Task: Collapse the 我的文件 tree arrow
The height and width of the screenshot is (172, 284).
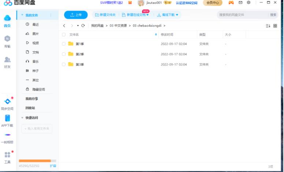Action: coord(22,15)
